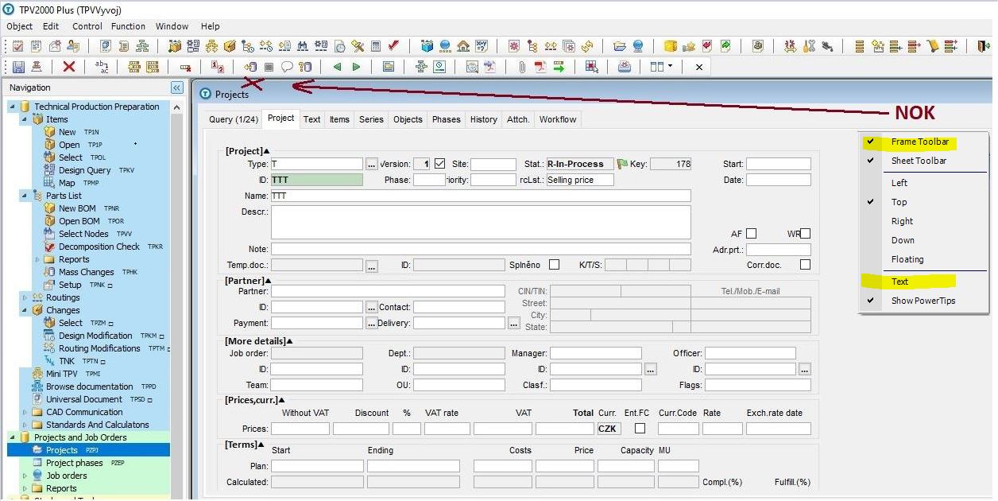Image resolution: width=998 pixels, height=501 pixels.
Task: Toggle the Ent.FC checkbox in Prices section
Action: (640, 429)
